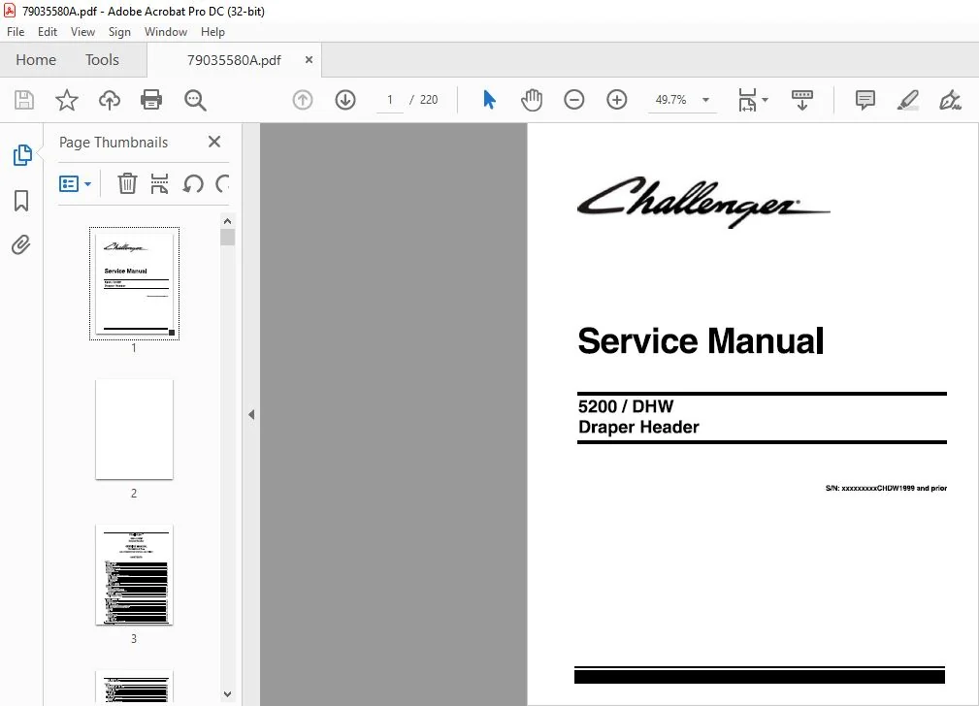Open the File menu
The image size is (979, 706).
click(x=16, y=32)
